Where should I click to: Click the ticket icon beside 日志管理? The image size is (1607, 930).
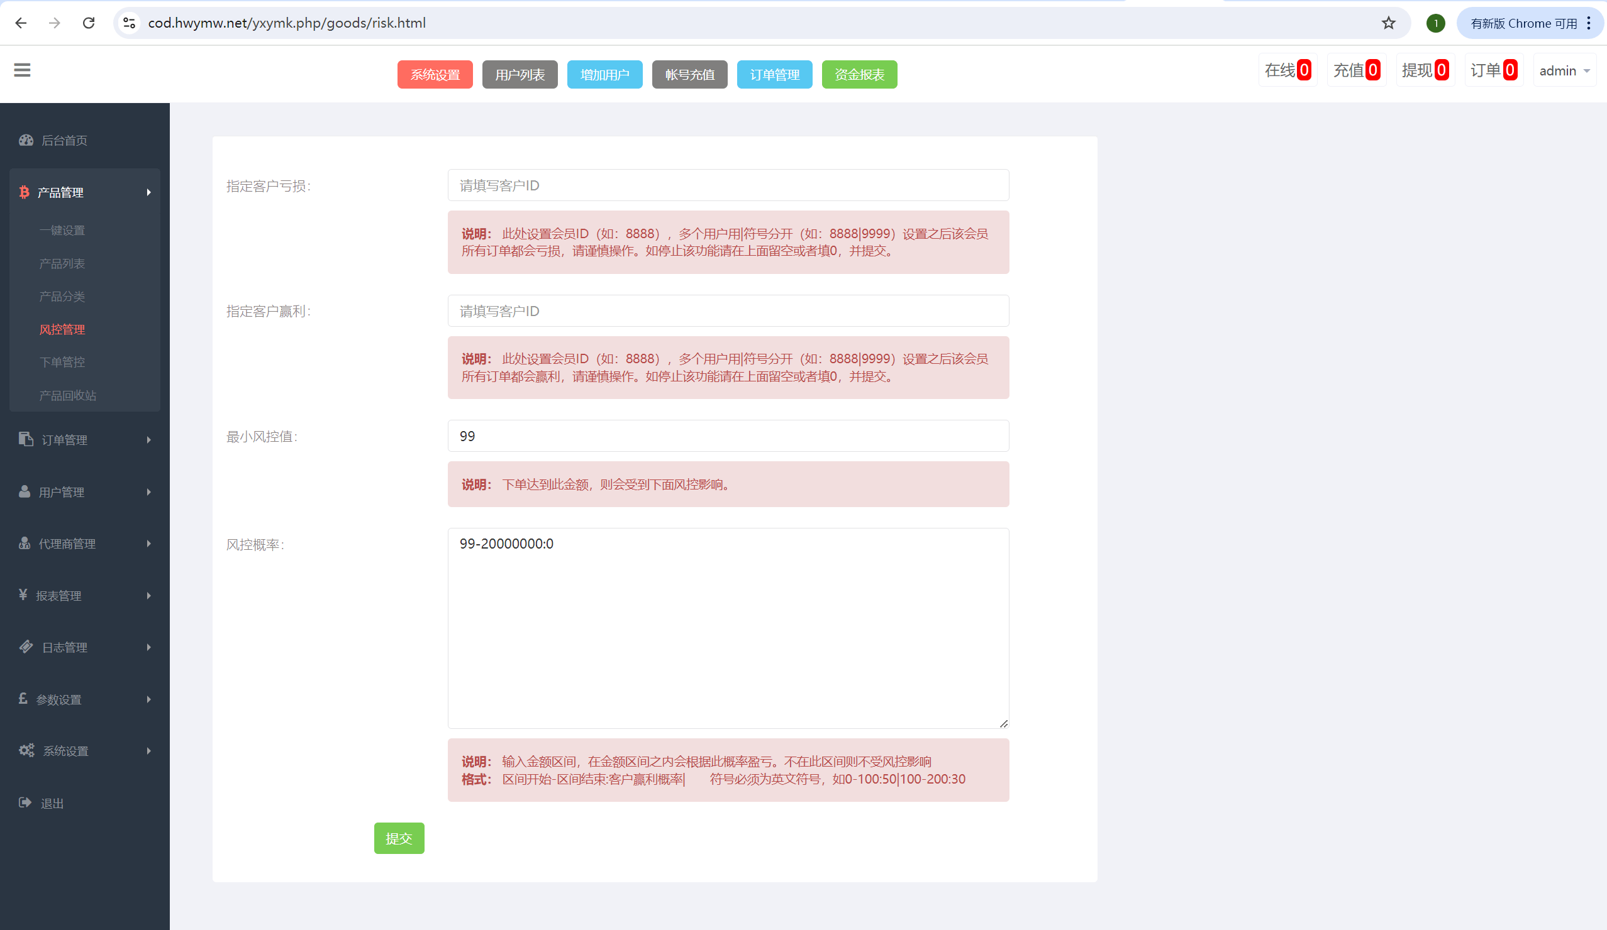point(26,647)
